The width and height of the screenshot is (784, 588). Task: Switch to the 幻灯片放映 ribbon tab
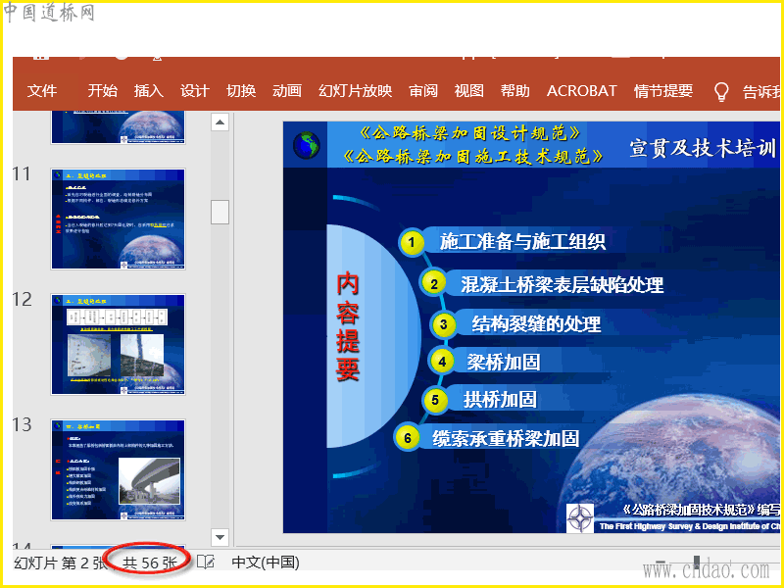click(355, 91)
